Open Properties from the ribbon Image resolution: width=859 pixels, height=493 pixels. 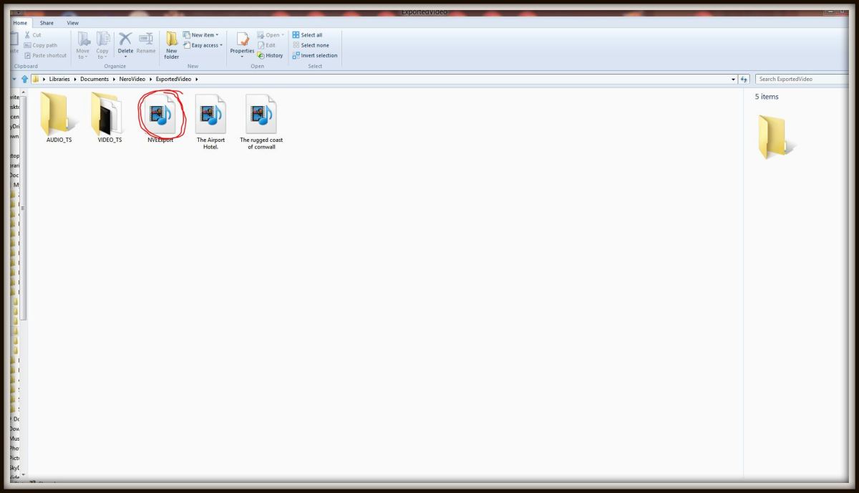pos(242,43)
